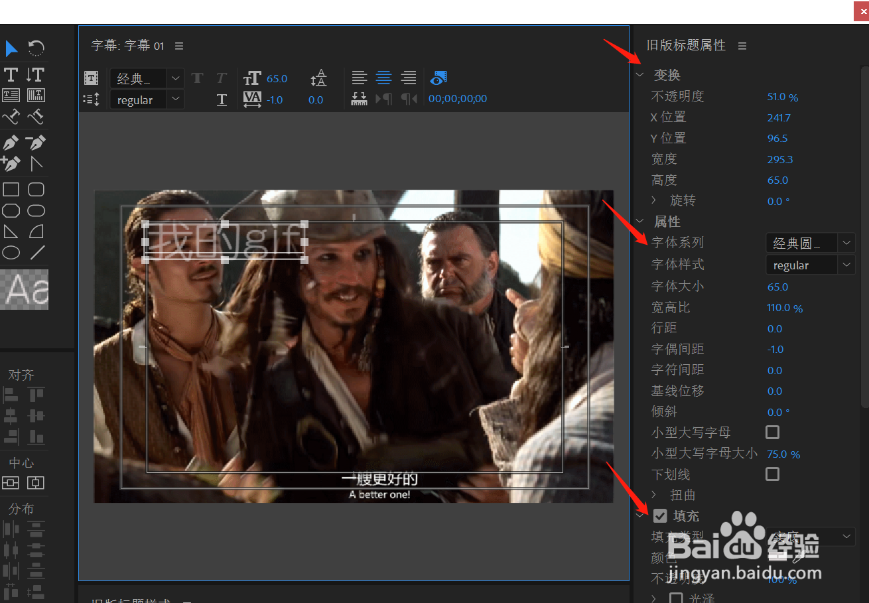Click the toolbar font size value 65.0

pyautogui.click(x=277, y=78)
